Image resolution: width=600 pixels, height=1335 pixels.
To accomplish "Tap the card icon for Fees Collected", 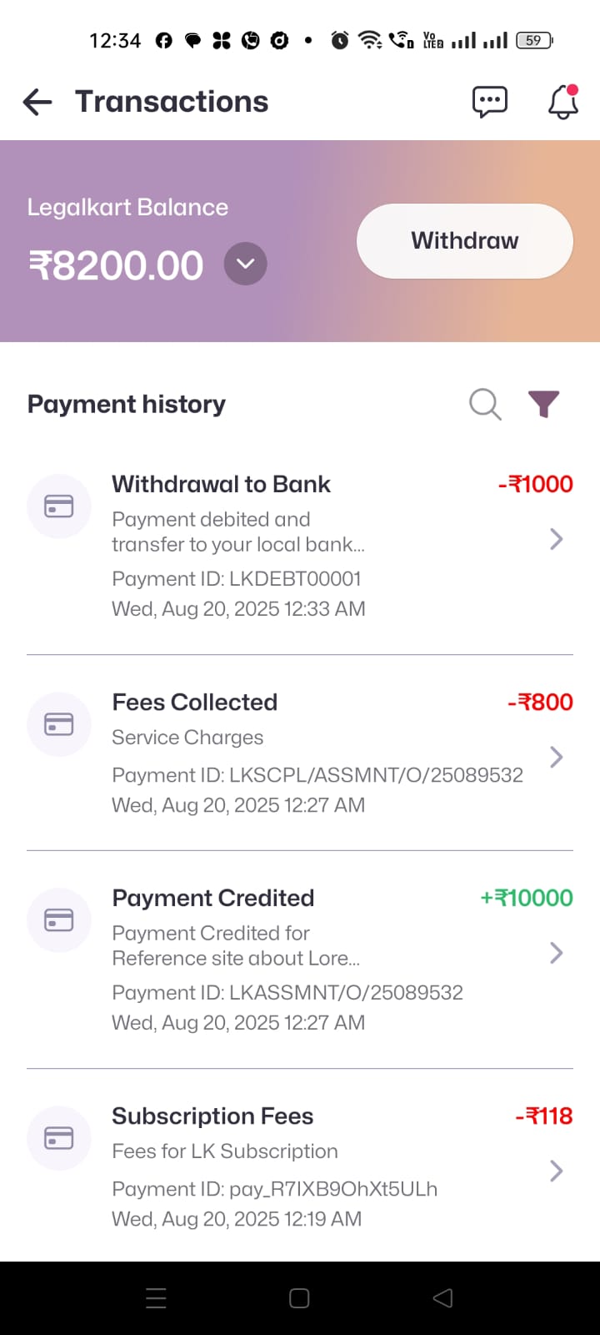I will click(59, 723).
